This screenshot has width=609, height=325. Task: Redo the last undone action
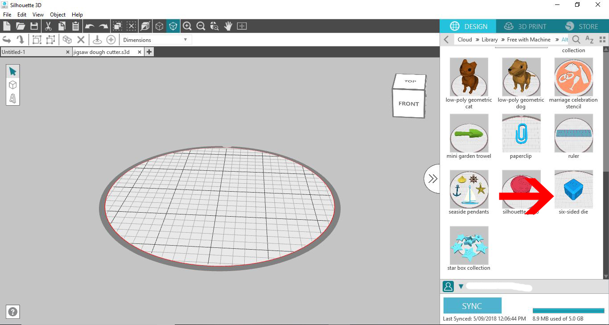[103, 26]
